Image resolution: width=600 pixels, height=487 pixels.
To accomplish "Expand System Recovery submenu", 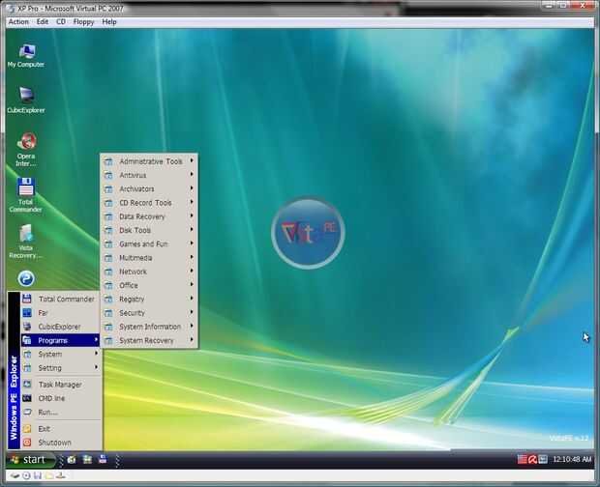I will (x=149, y=340).
